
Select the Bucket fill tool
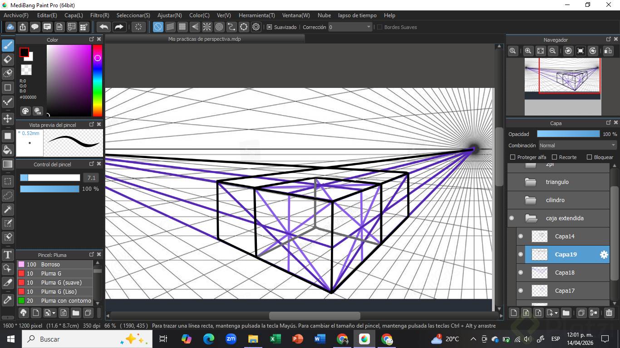8,150
